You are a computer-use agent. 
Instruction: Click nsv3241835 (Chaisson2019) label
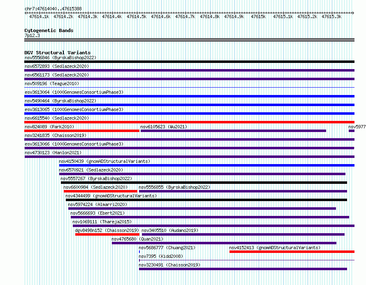point(56,135)
